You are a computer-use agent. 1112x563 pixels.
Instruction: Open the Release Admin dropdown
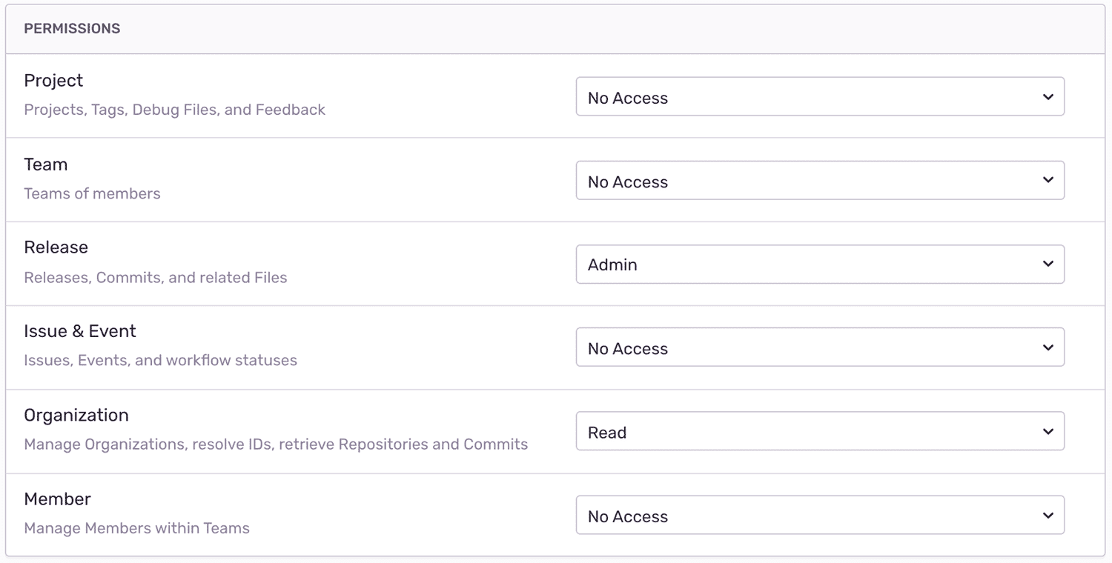click(x=819, y=263)
